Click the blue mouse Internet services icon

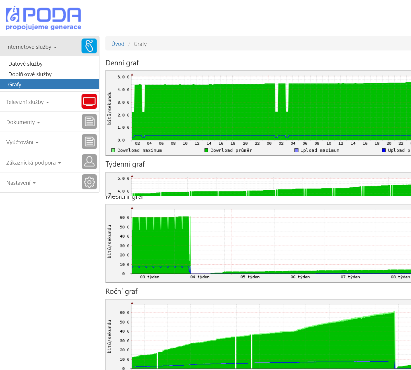(89, 46)
